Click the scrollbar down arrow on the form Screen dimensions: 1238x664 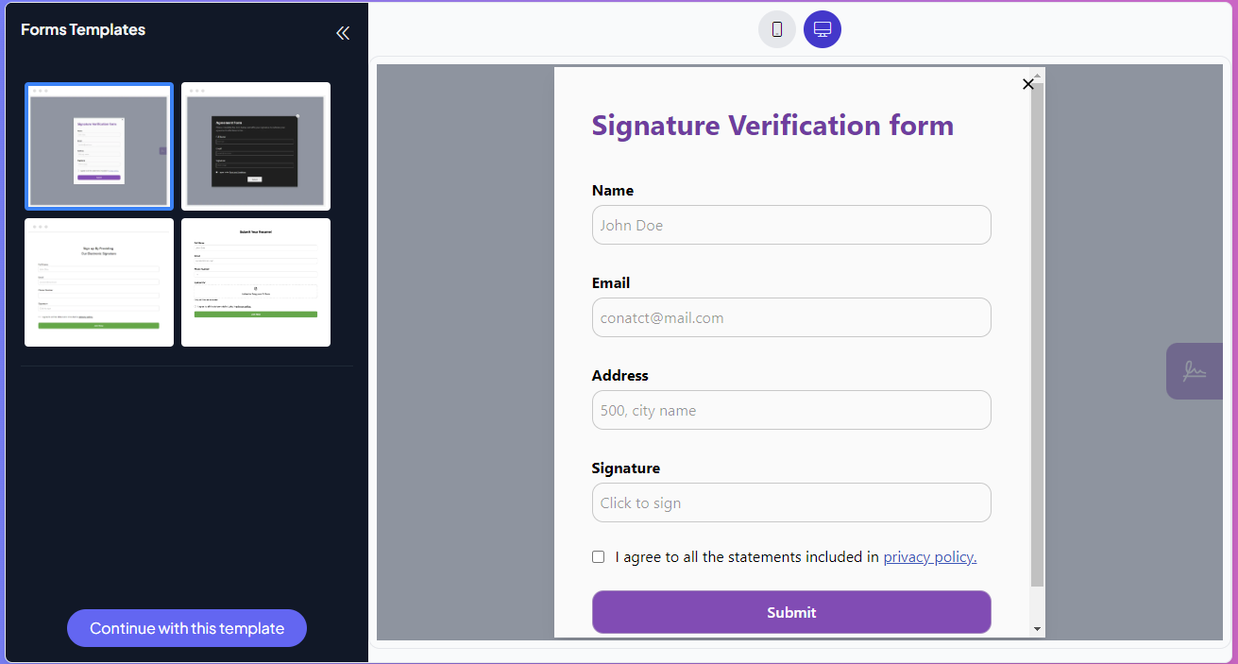(1038, 628)
